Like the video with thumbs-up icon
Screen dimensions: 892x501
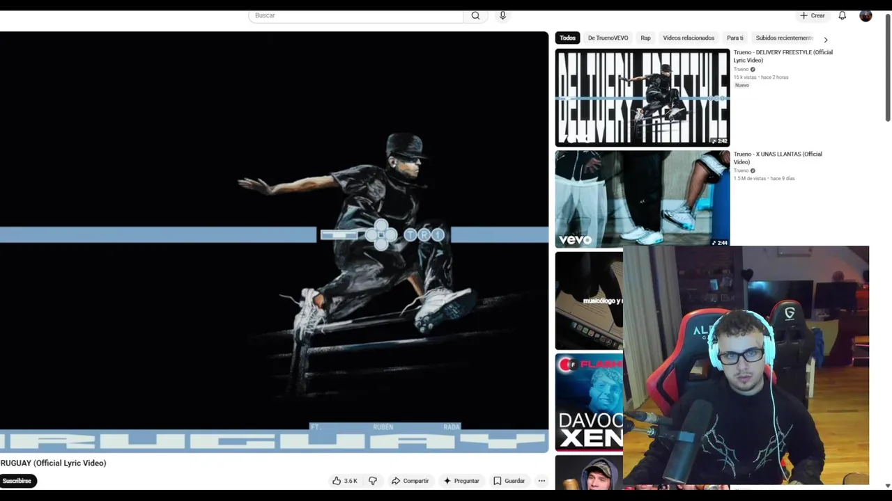[x=345, y=481]
